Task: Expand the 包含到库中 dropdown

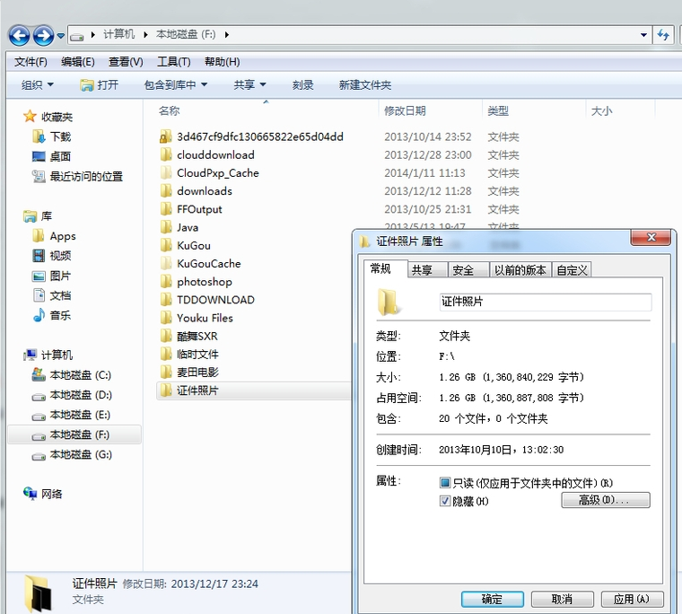Action: [176, 84]
